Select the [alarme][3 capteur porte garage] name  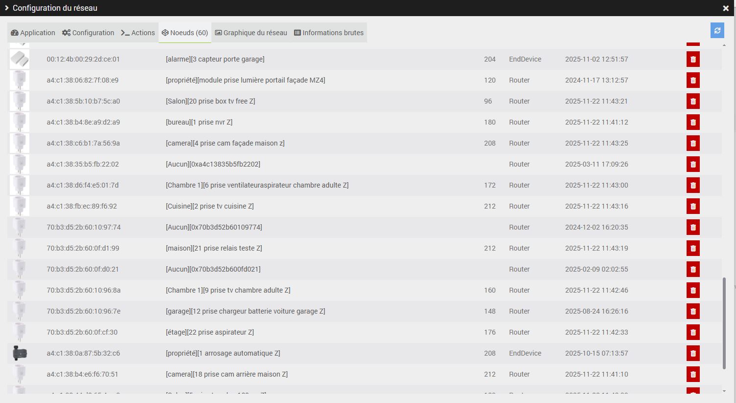215,59
